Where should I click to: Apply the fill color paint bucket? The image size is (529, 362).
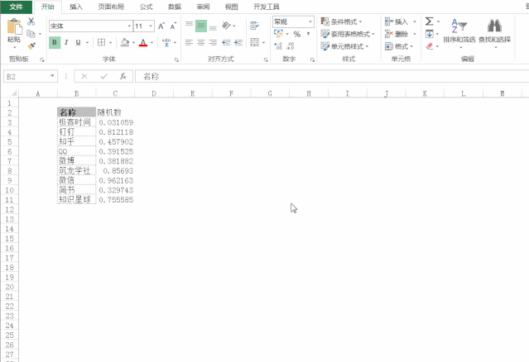pyautogui.click(x=125, y=42)
